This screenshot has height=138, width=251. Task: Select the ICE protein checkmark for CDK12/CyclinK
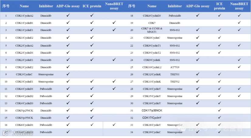click(x=219, y=74)
